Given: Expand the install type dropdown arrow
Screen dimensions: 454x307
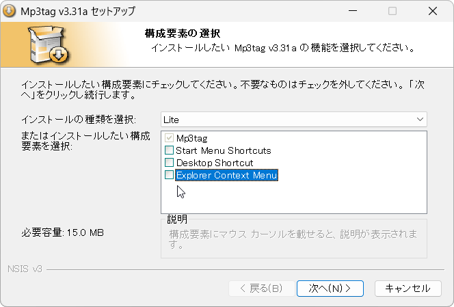Looking at the screenshot, I should 419,119.
